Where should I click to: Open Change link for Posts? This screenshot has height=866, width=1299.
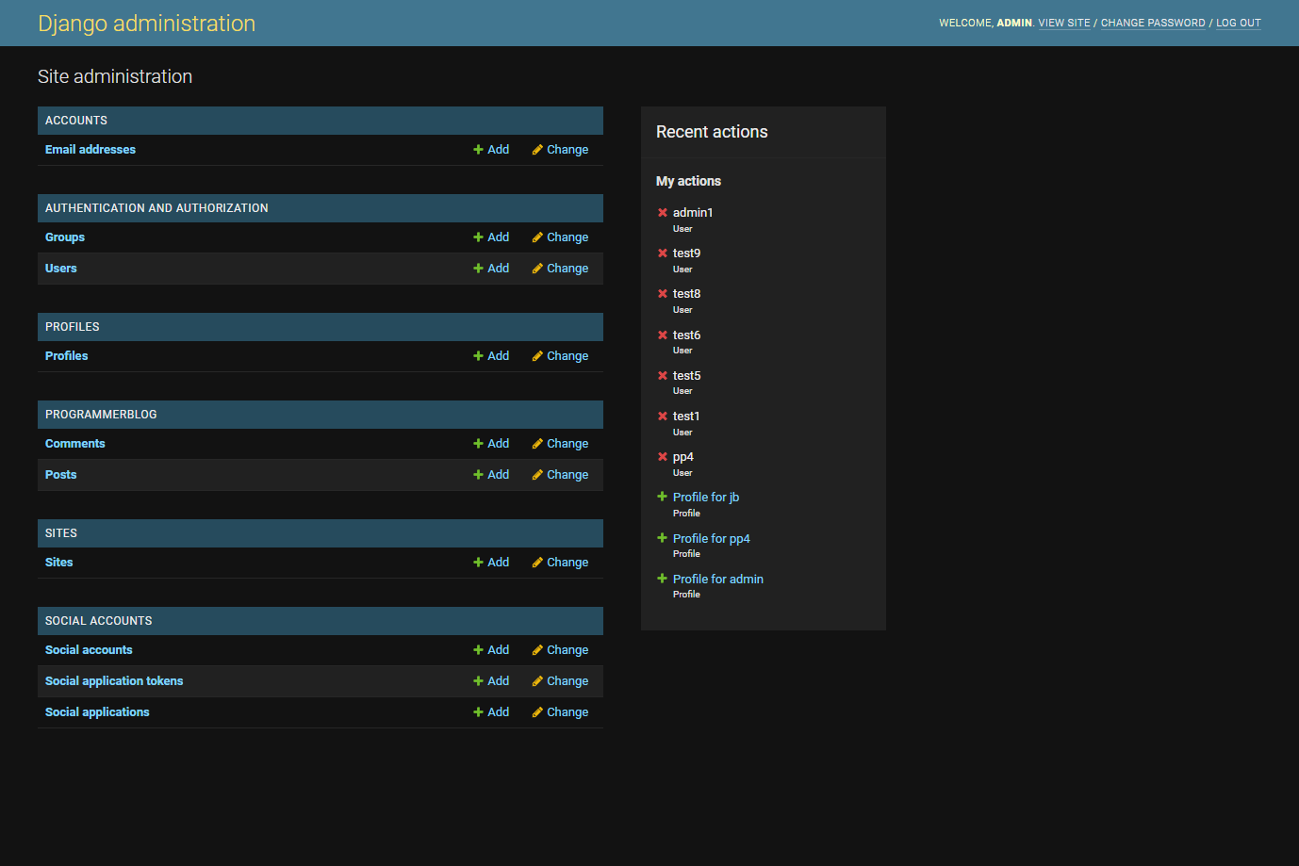tap(560, 475)
